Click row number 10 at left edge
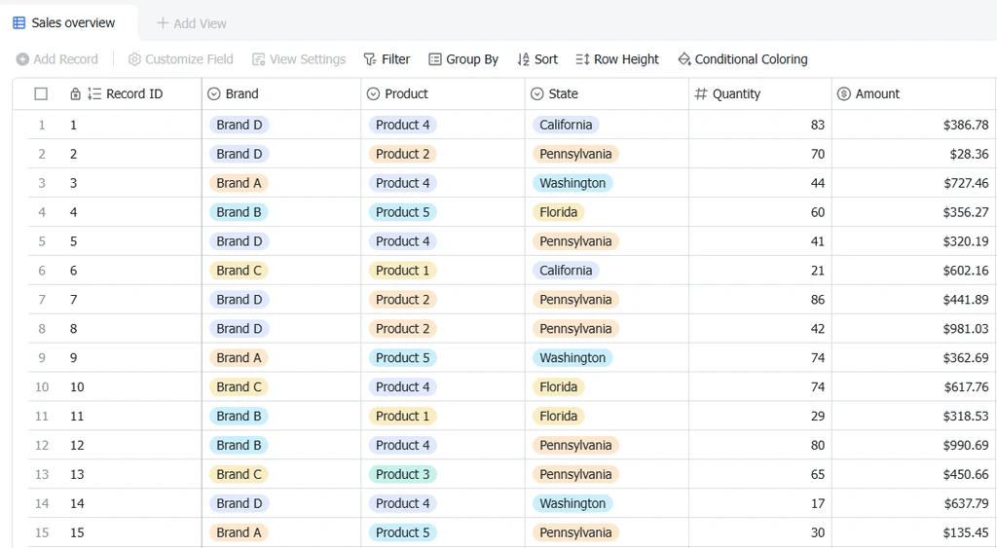The width and height of the screenshot is (997, 548). click(42, 387)
